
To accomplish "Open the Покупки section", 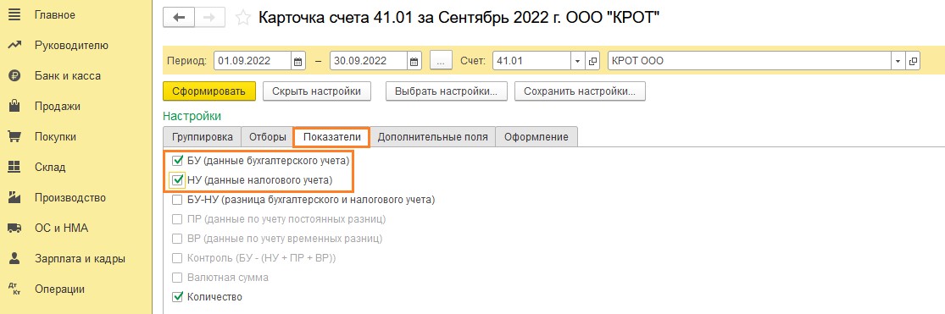I will pos(55,136).
